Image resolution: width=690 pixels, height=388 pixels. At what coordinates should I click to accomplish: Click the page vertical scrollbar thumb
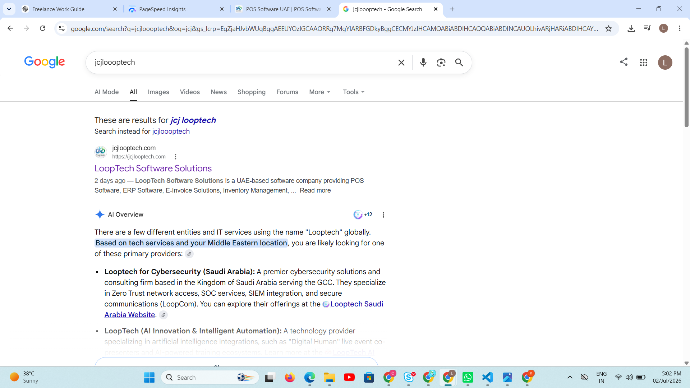click(x=686, y=87)
